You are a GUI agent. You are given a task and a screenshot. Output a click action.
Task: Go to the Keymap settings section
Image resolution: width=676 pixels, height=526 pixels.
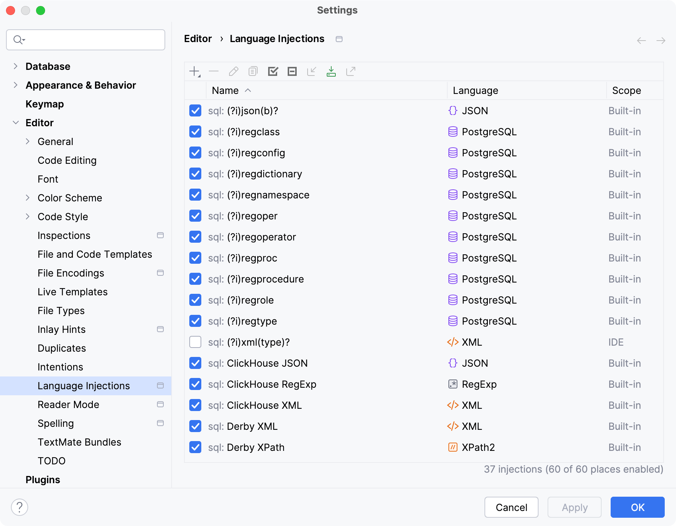44,104
